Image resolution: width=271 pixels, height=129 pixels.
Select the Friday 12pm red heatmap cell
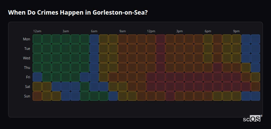point(151,77)
